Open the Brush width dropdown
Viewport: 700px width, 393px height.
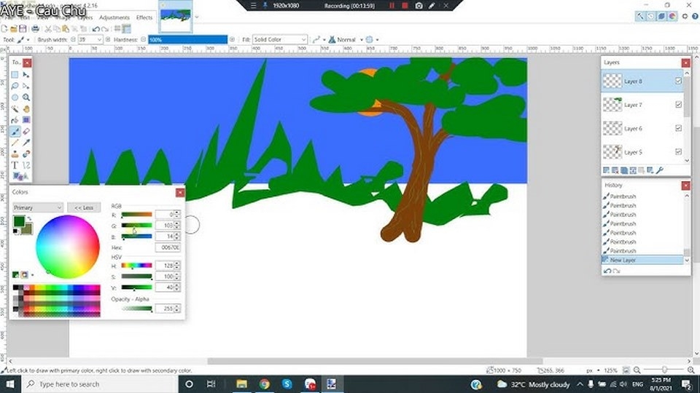point(99,39)
